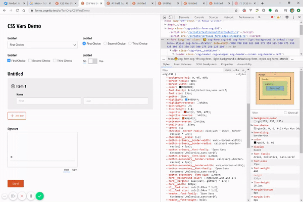
Task: Click the Add Item button
Action: click(x=17, y=116)
